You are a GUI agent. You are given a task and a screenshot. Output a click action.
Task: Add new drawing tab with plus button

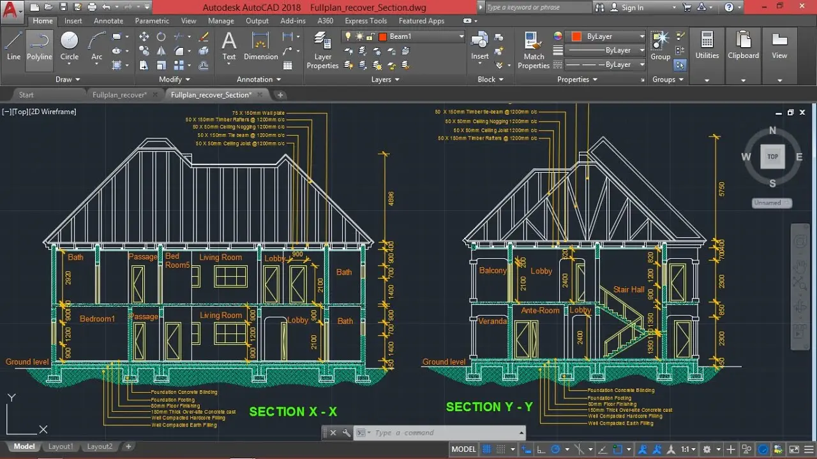[280, 95]
